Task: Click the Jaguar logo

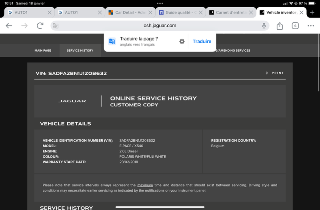Action: coord(72,101)
